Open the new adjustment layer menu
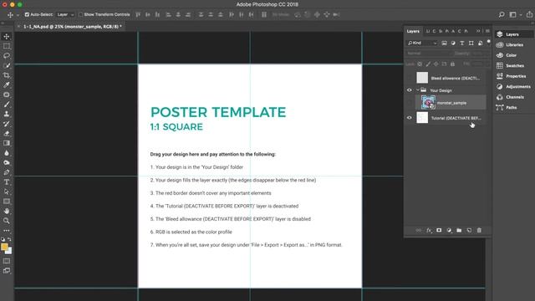 point(449,231)
